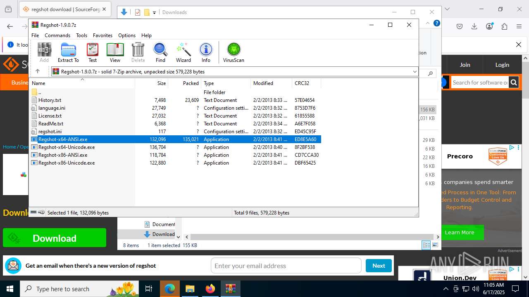Switch Explorer to details view icon
529x297 pixels.
click(426, 245)
